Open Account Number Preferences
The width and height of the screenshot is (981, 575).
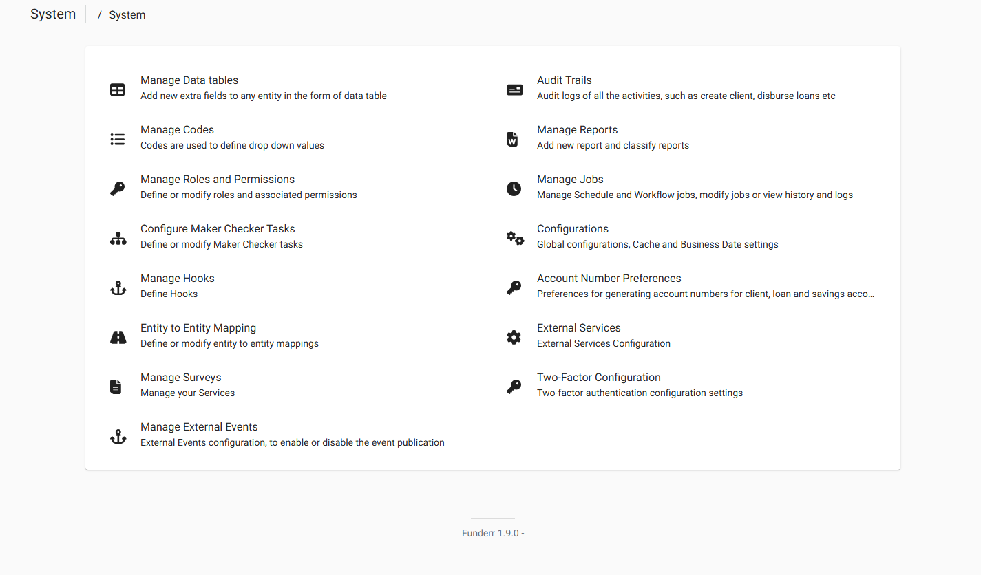[609, 278]
